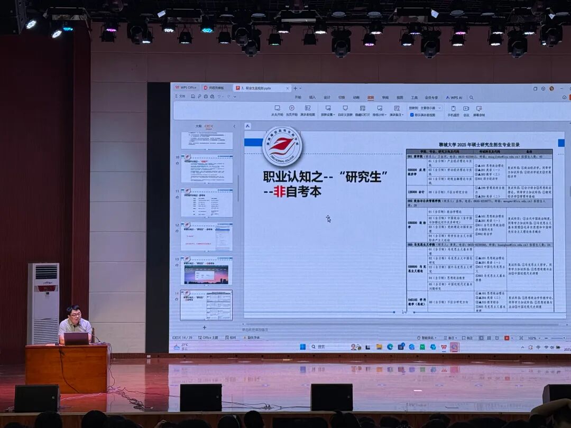Click the WPS AI button
Image resolution: width=571 pixels, height=428 pixels.
tap(454, 97)
